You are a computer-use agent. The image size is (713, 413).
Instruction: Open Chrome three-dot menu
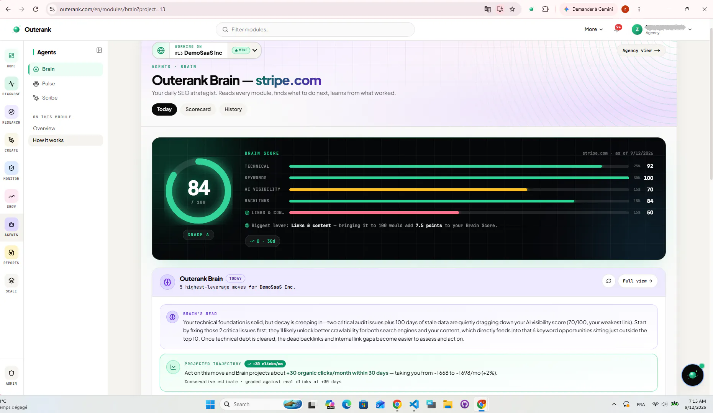coord(639,9)
